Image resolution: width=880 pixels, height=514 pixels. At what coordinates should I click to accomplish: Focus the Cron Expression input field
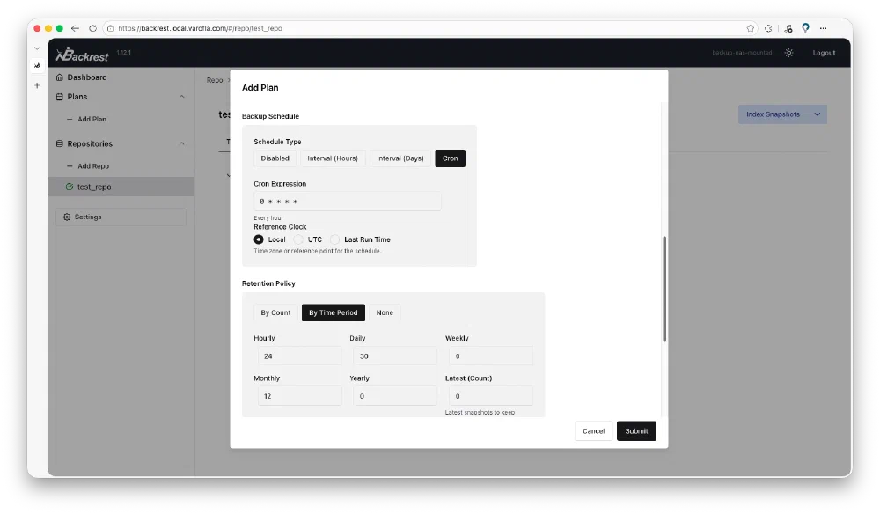[348, 202]
